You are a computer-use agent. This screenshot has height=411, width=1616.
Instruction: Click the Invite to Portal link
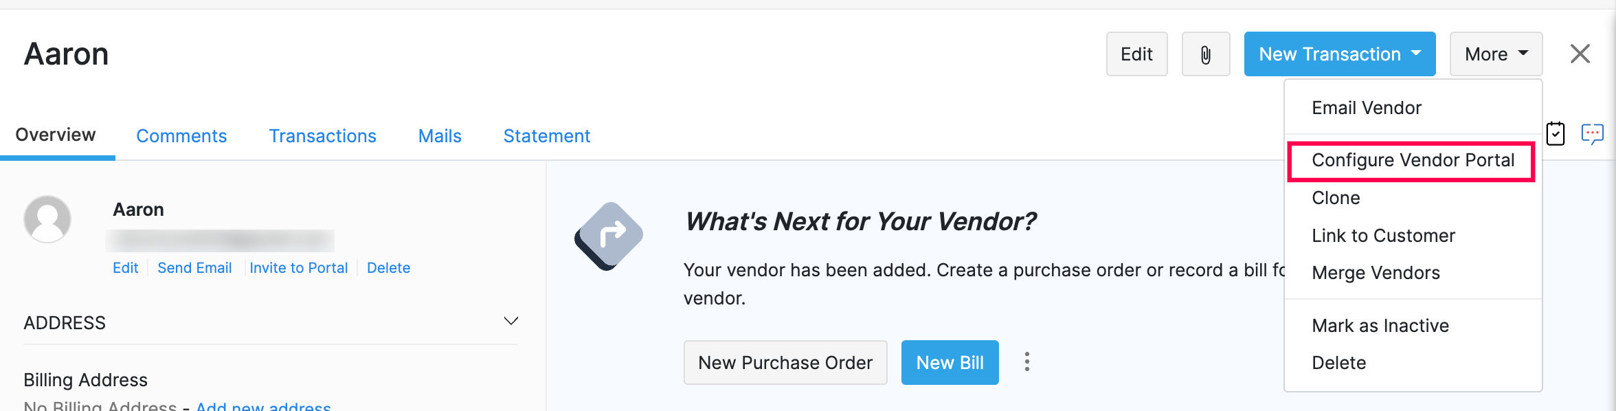pos(299,267)
